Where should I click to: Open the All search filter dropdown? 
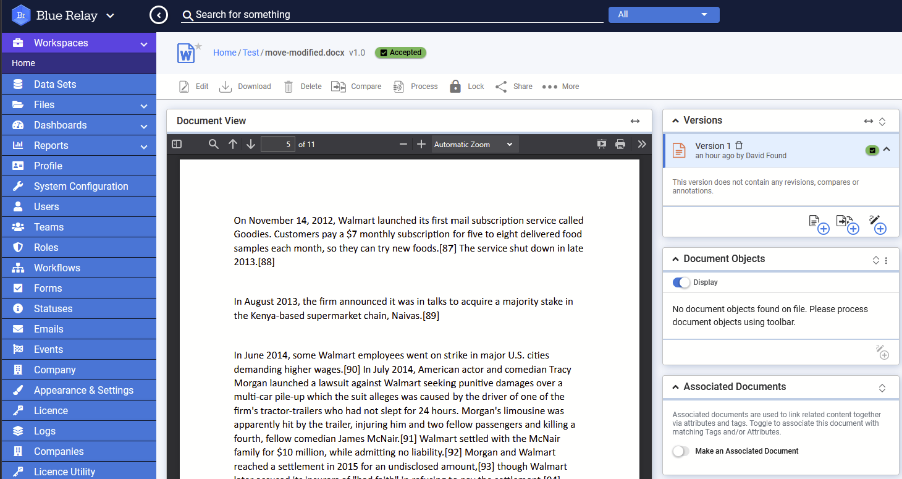pyautogui.click(x=664, y=15)
